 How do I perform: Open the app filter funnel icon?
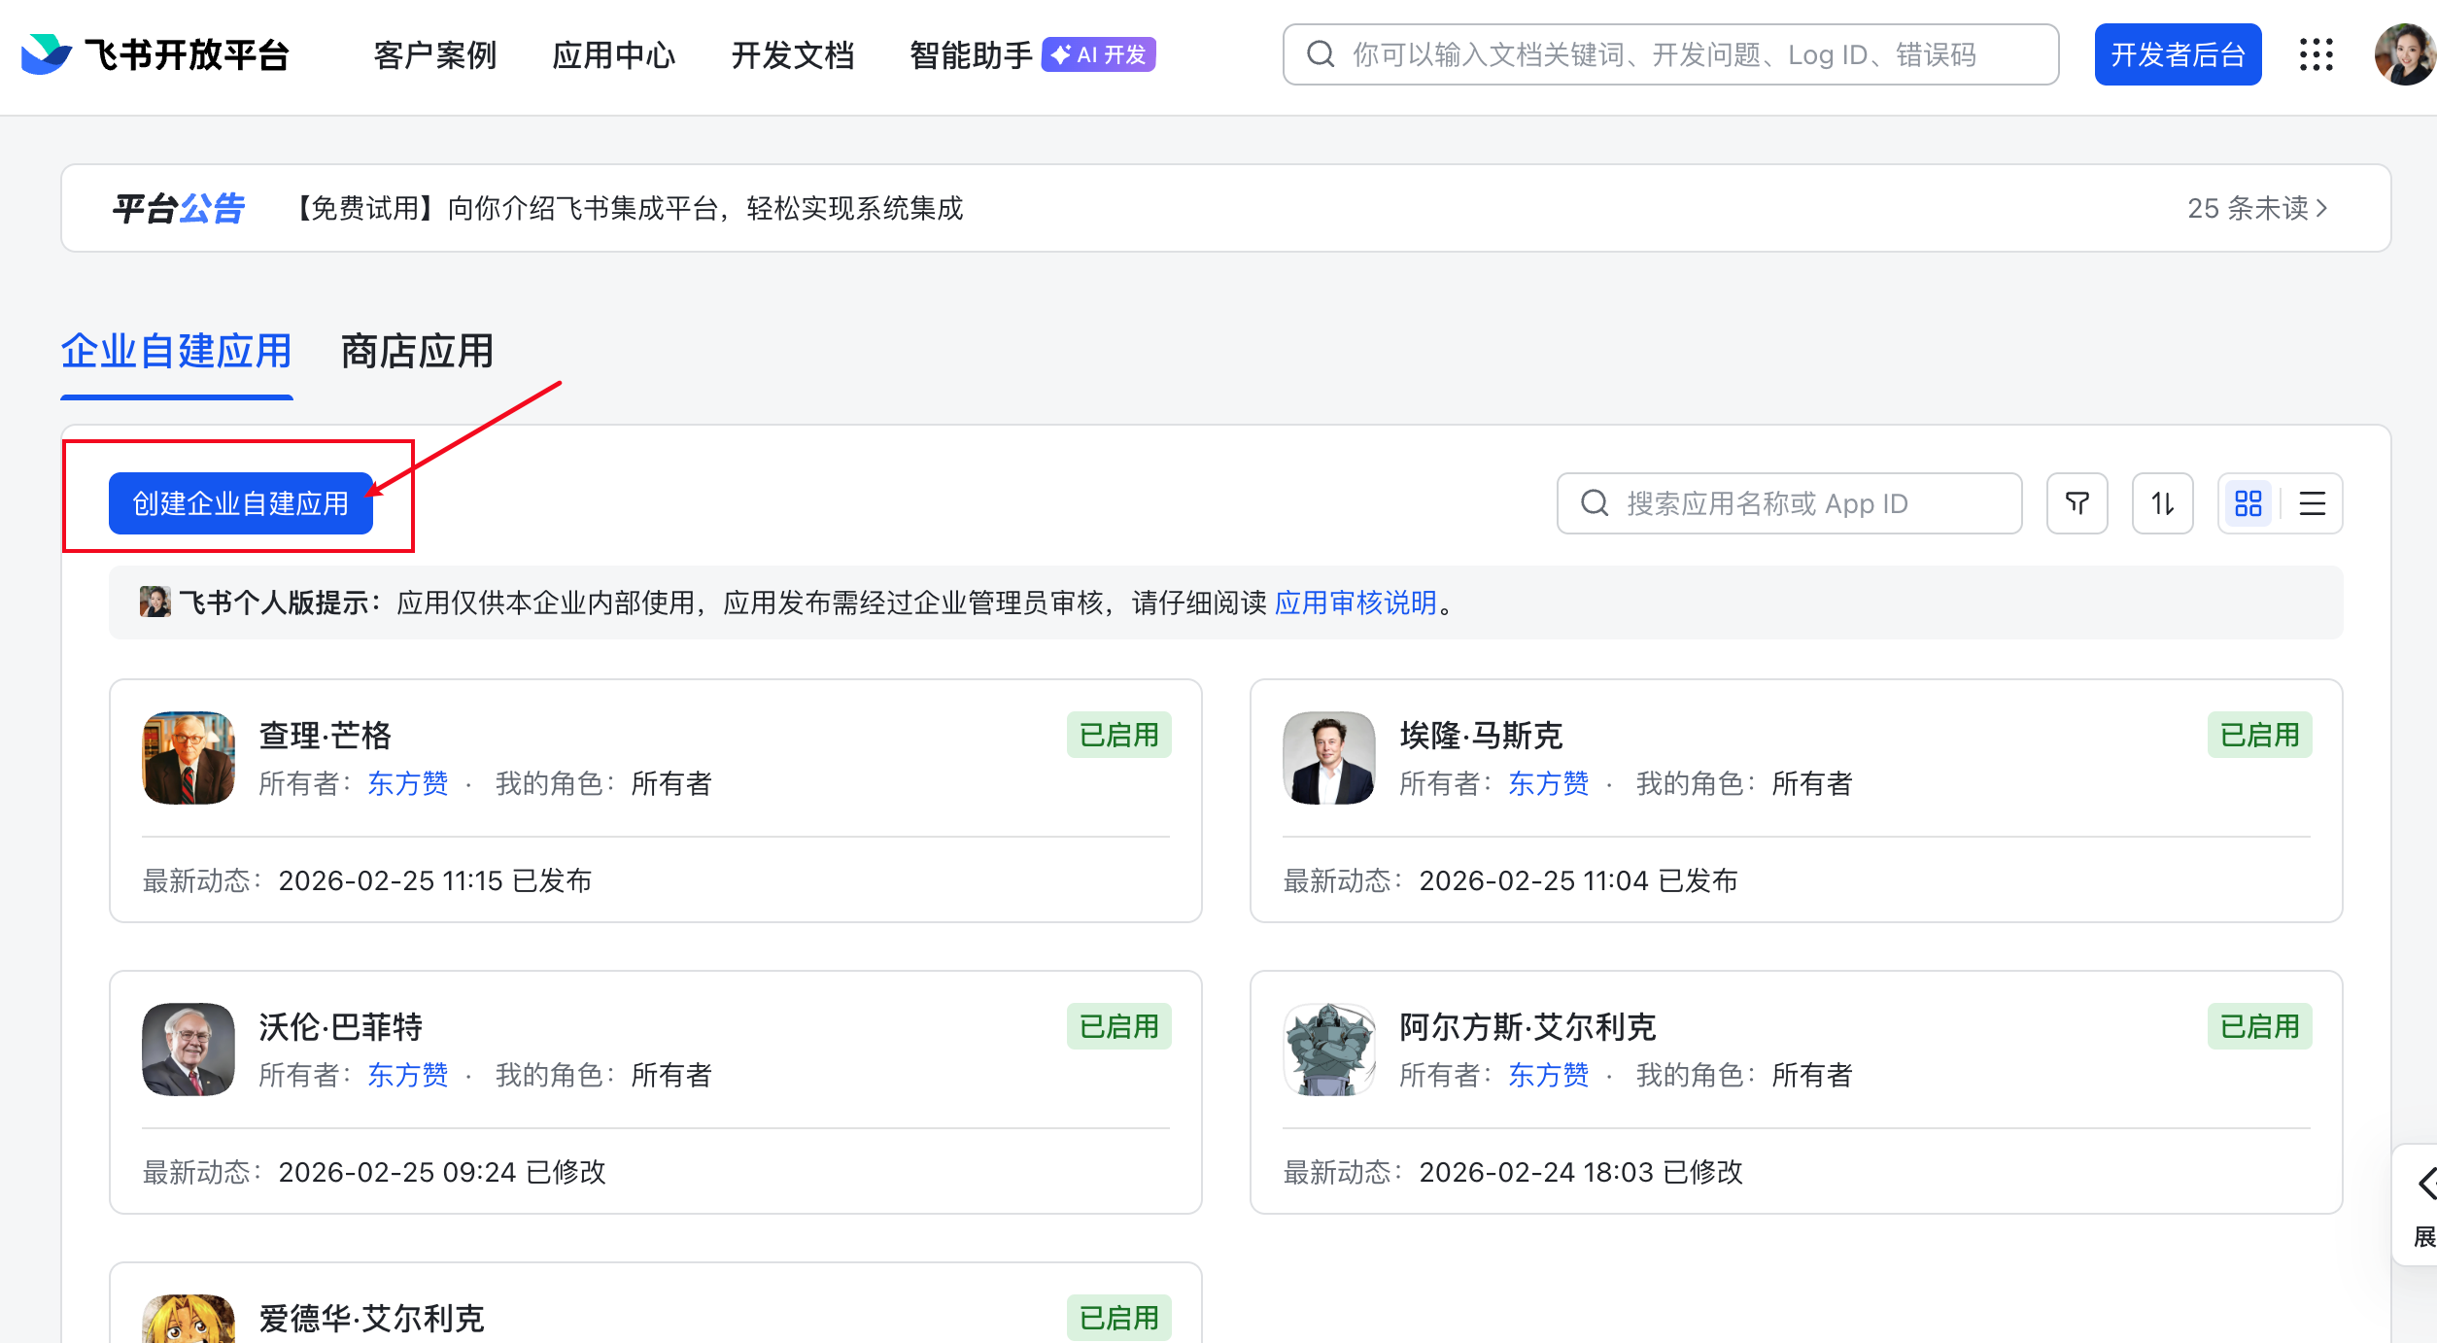(2077, 503)
